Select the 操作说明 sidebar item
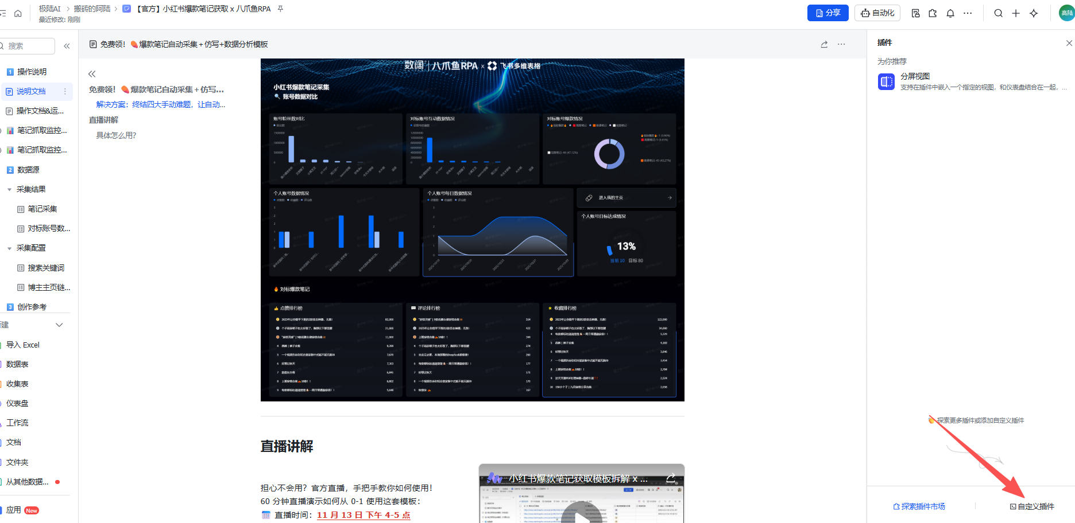 (x=32, y=72)
